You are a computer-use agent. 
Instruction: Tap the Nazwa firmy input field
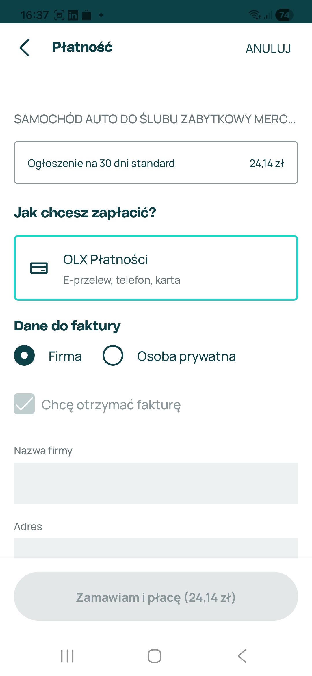click(156, 483)
